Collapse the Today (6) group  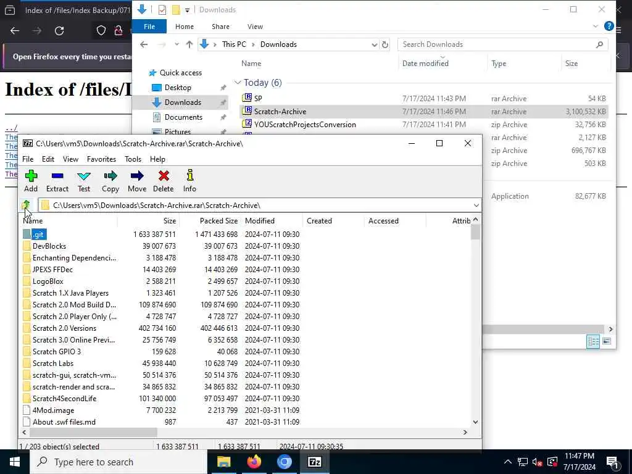pos(238,83)
